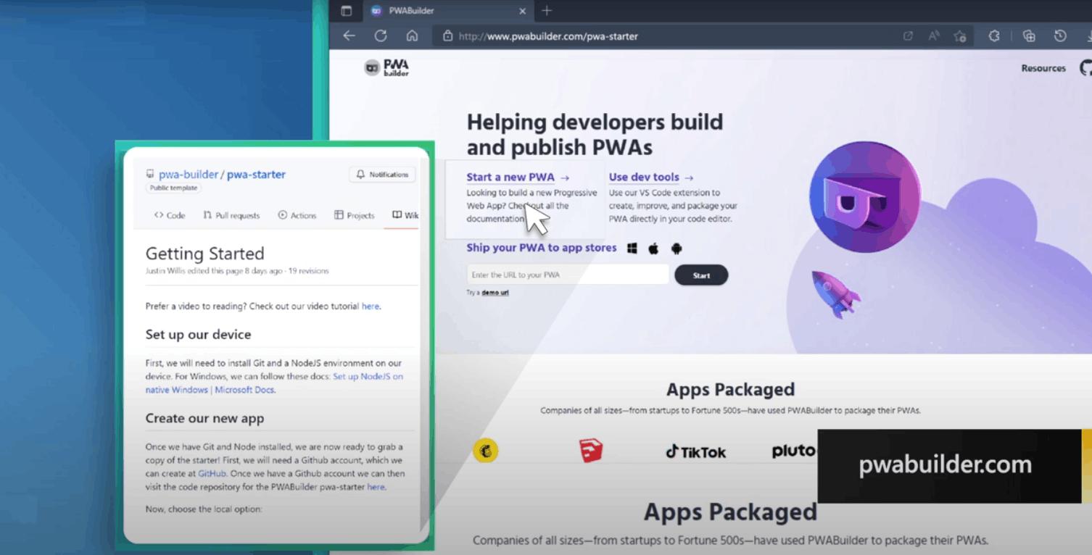Image resolution: width=1092 pixels, height=555 pixels.
Task: Open a new tab with the plus icon
Action: coord(547,10)
